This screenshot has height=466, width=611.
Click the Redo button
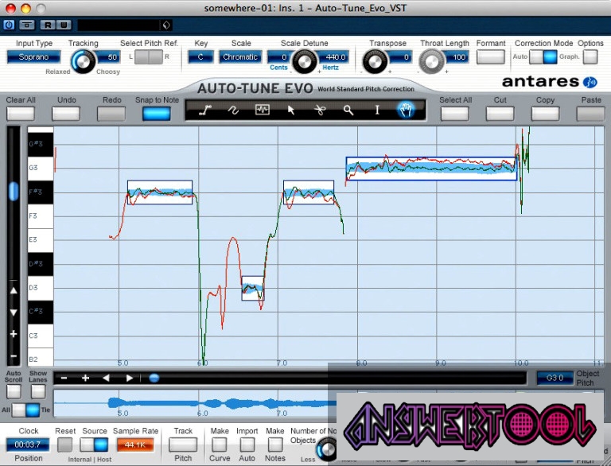111,114
